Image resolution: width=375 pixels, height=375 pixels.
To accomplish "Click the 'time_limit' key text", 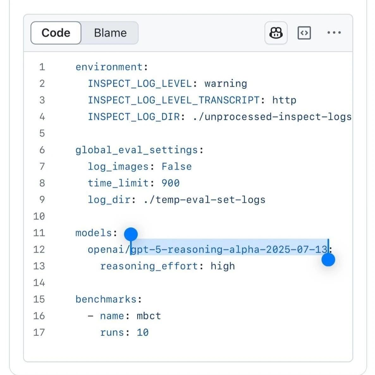I will 118,183.
